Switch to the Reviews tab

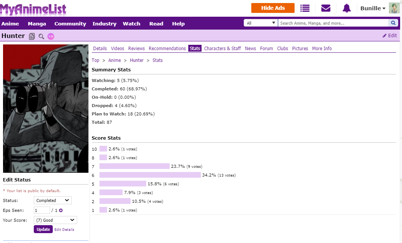click(x=136, y=48)
